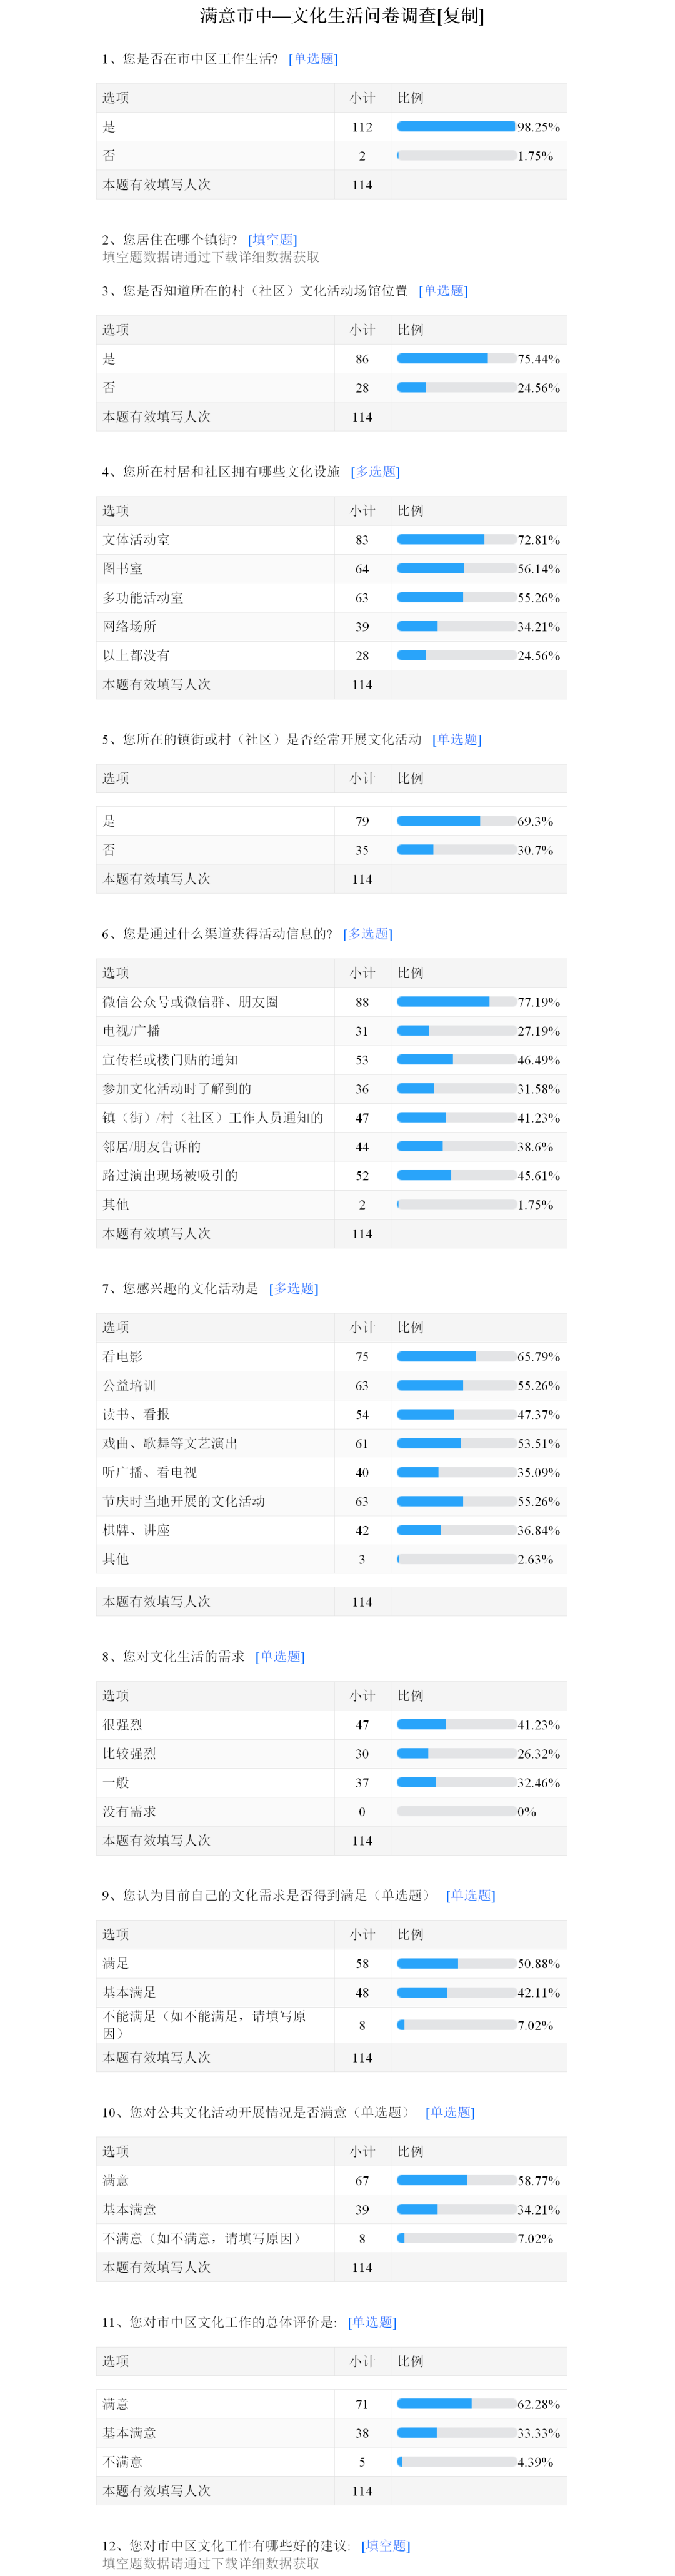Select the 戏曲、歌舞等文艺演出 option

click(x=170, y=1444)
